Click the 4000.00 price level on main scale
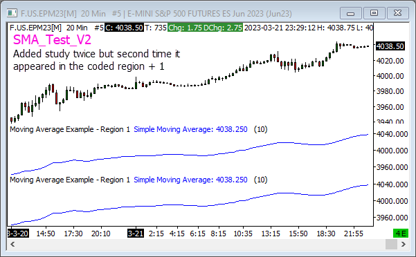The width and height of the screenshot is (416, 257). click(x=390, y=76)
